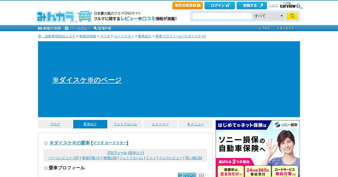Click the みんなのカーライフ car badge icon
338x177 pixels.
coord(85,16)
